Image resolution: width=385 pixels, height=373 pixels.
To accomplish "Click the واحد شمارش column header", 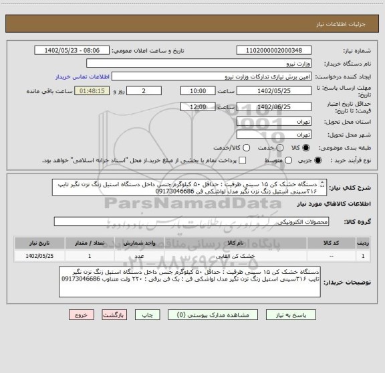I will click(x=139, y=243).
